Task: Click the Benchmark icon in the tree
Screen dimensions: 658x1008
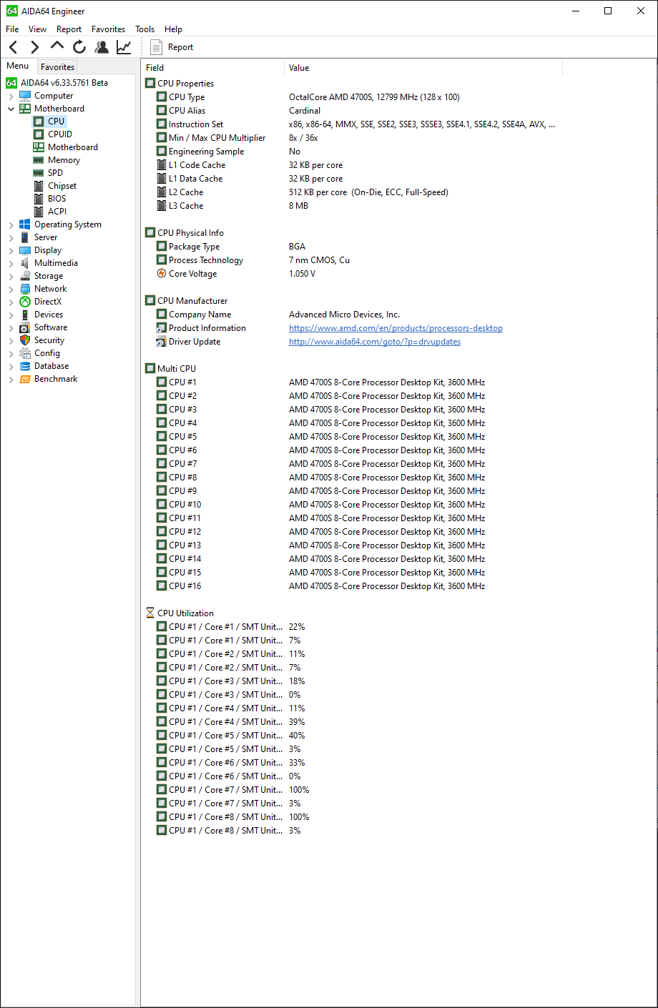Action: coord(25,379)
